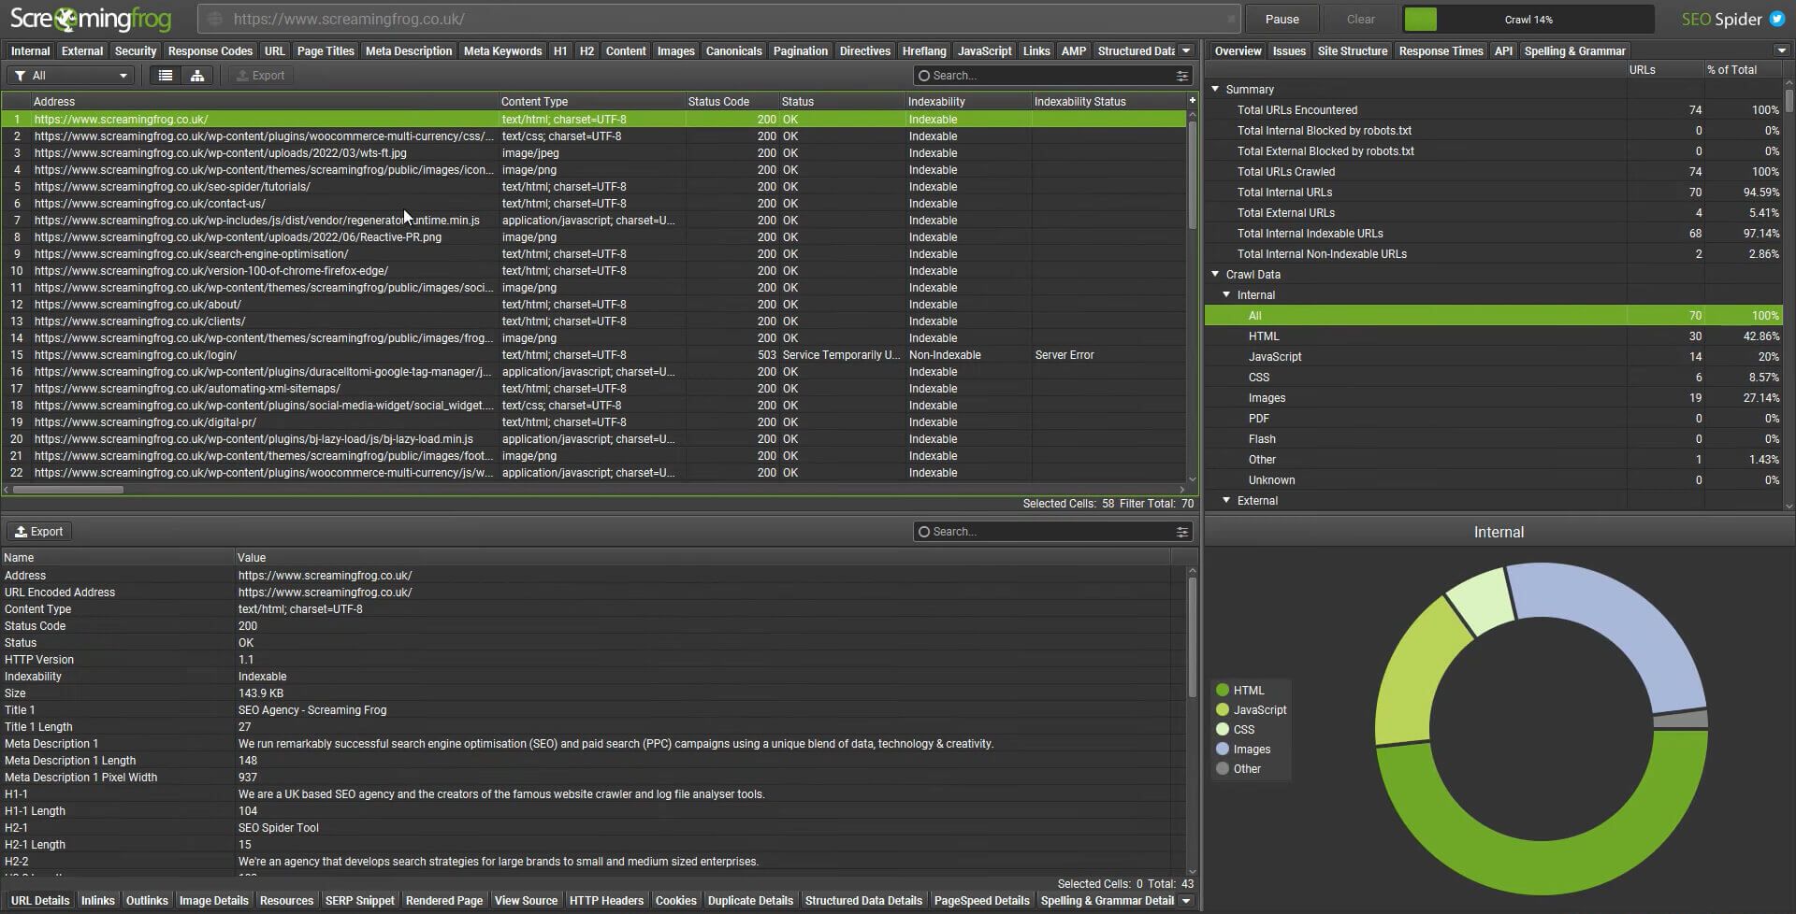
Task: Click the Clear button
Action: 1360,19
